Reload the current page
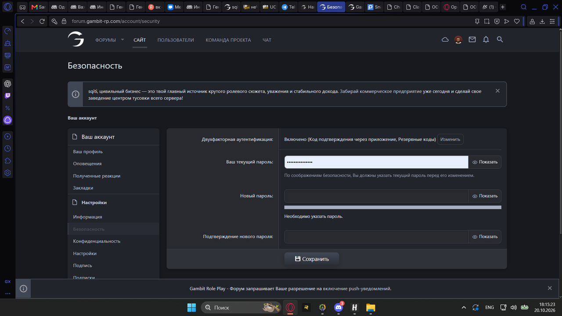Viewport: 562px width, 316px height. [42, 21]
